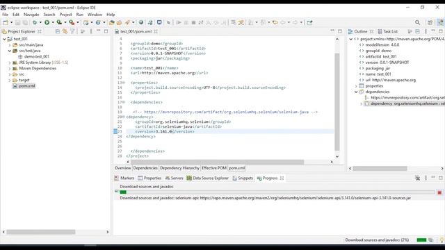The image size is (445, 250).
Task: Click Remove All Finished Operations icon
Action: [x=417, y=178]
